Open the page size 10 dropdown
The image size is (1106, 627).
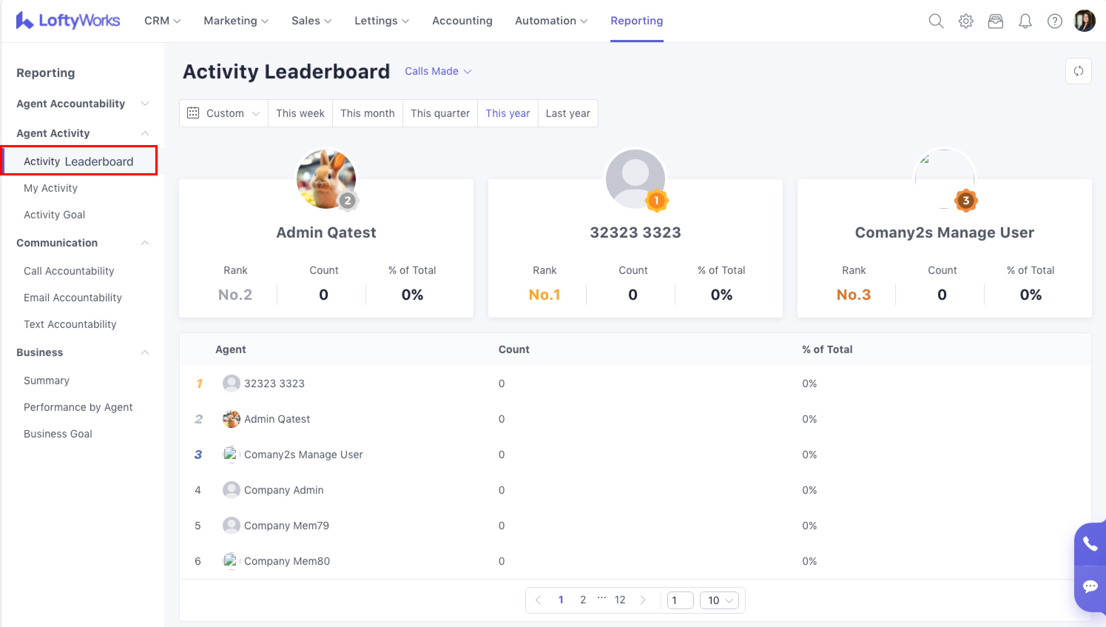click(x=719, y=600)
